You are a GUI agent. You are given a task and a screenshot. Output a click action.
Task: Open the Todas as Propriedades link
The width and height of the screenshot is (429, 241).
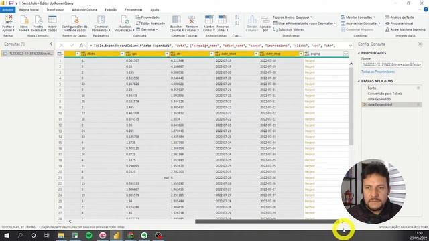pos(378,72)
